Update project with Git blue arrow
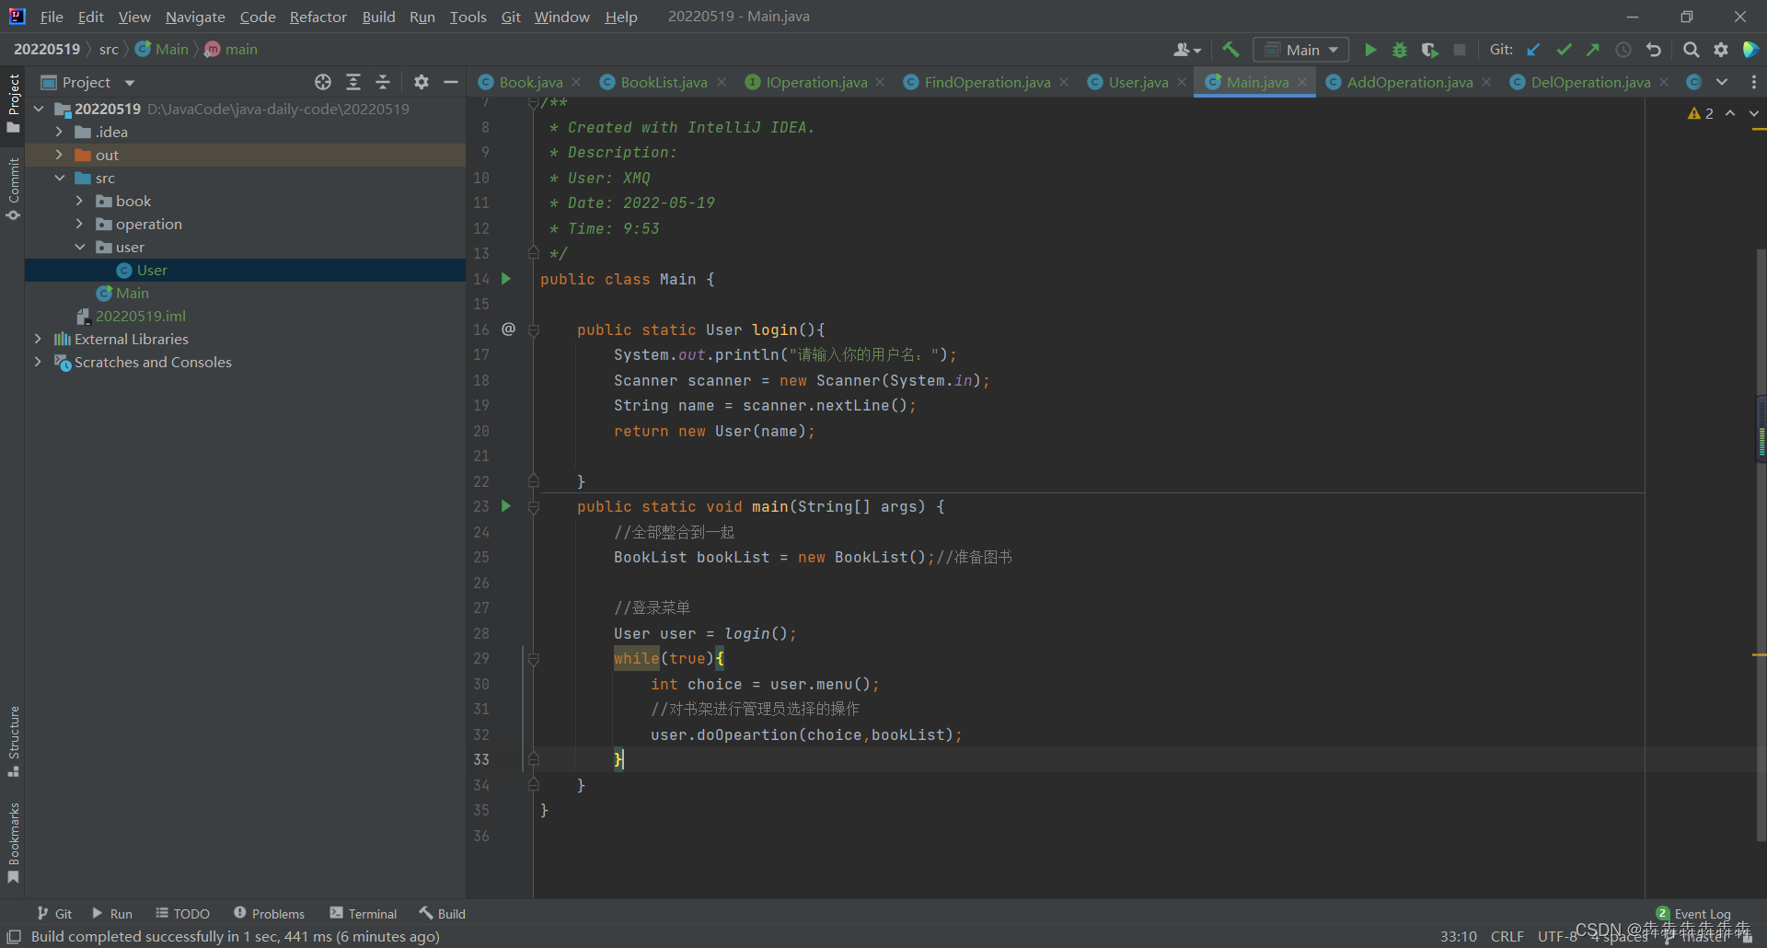The image size is (1767, 948). [1533, 50]
